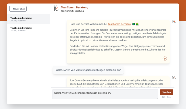Screen dimensions: 186x109
Task: Click the resize handle of the message box
Action: click(x=157, y=98)
